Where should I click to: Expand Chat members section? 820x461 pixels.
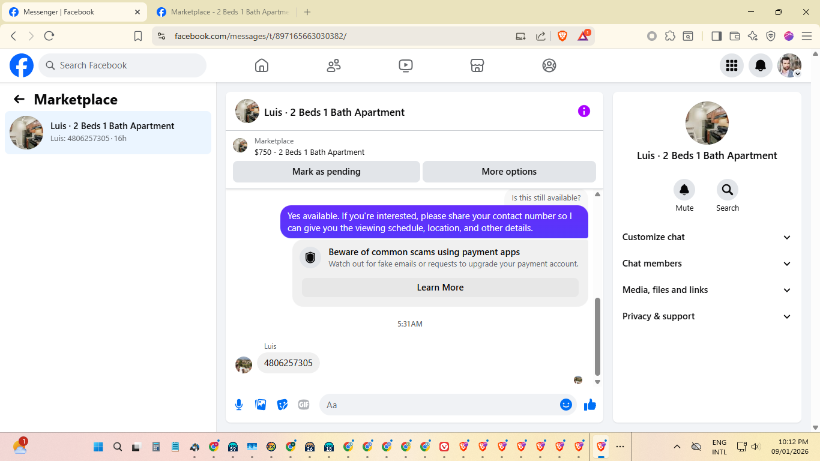pyautogui.click(x=707, y=264)
